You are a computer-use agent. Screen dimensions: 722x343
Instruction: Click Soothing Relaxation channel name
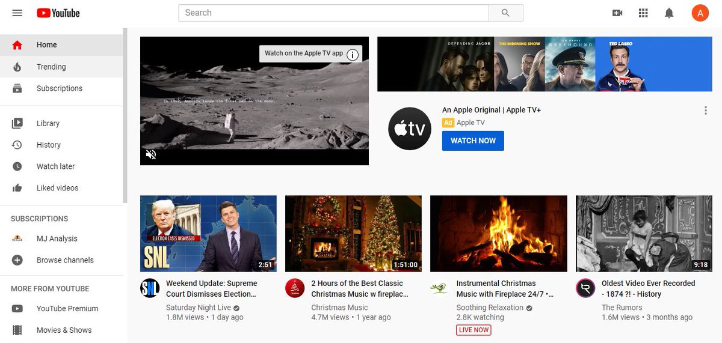tap(490, 308)
